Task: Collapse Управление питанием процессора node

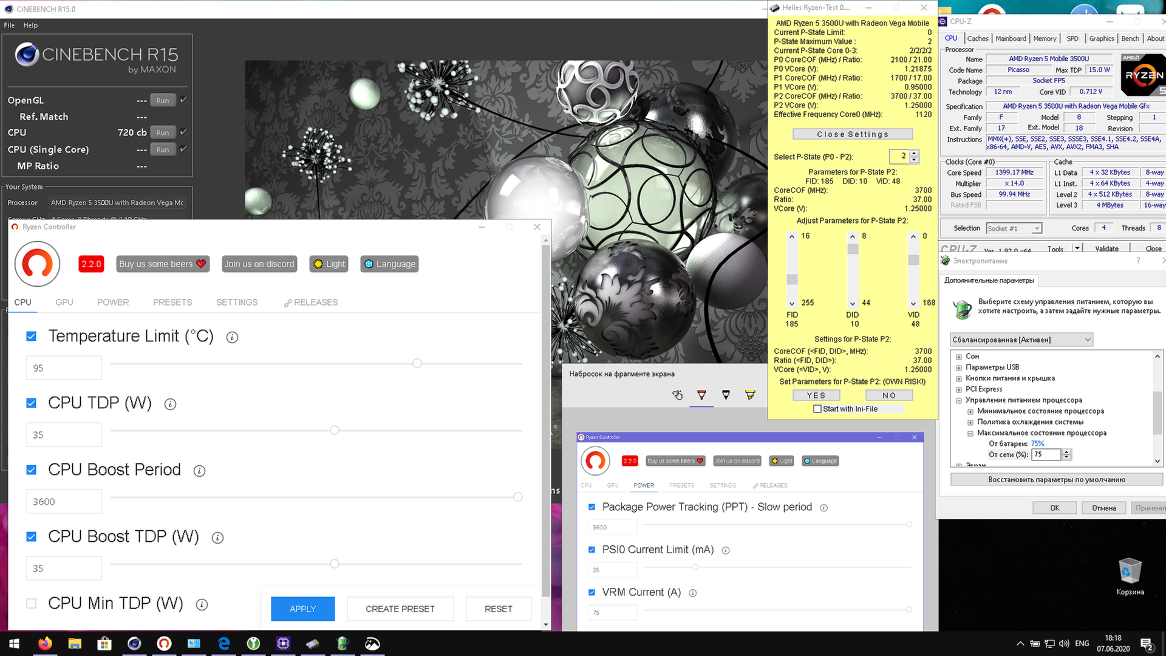Action: click(959, 401)
